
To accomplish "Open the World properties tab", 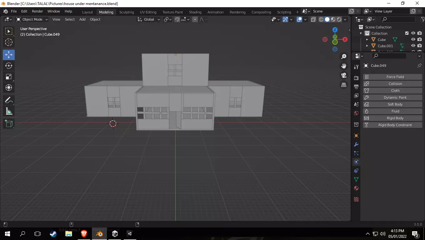I will click(x=356, y=113).
